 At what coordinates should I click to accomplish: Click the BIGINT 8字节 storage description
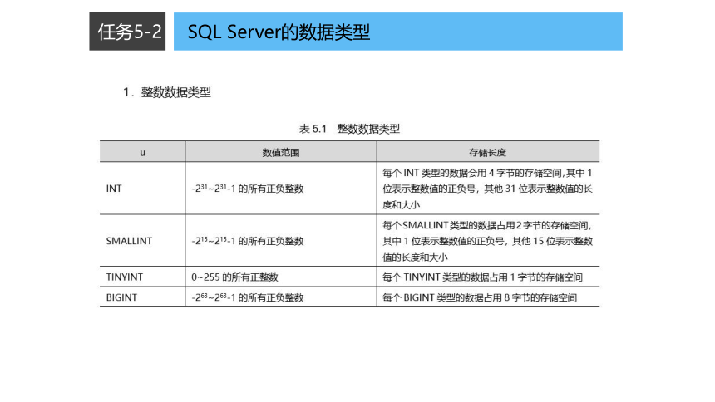(x=480, y=297)
